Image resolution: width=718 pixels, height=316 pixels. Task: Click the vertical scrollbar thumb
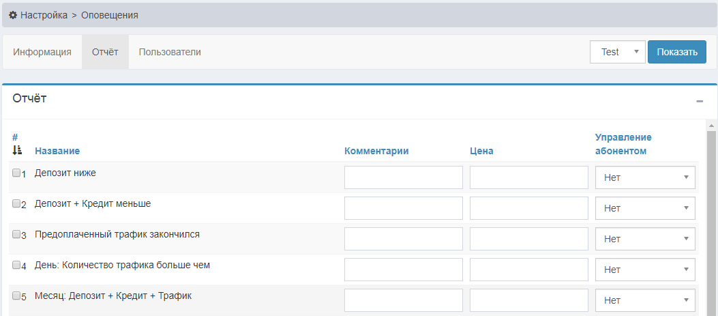click(x=712, y=218)
